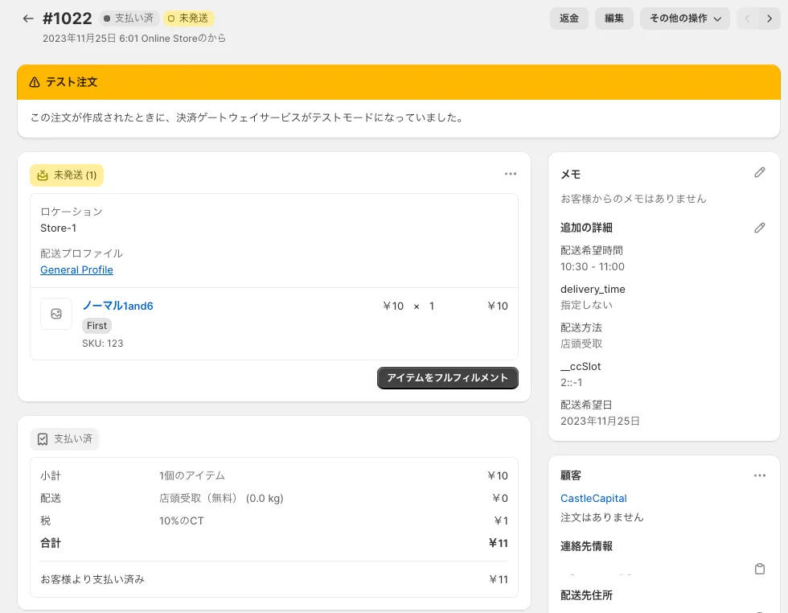Viewport: 788px width, 613px height.
Task: Click the 返金 button
Action: (x=569, y=18)
